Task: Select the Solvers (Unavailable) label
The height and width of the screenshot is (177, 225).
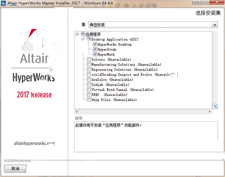Action: pyautogui.click(x=111, y=59)
